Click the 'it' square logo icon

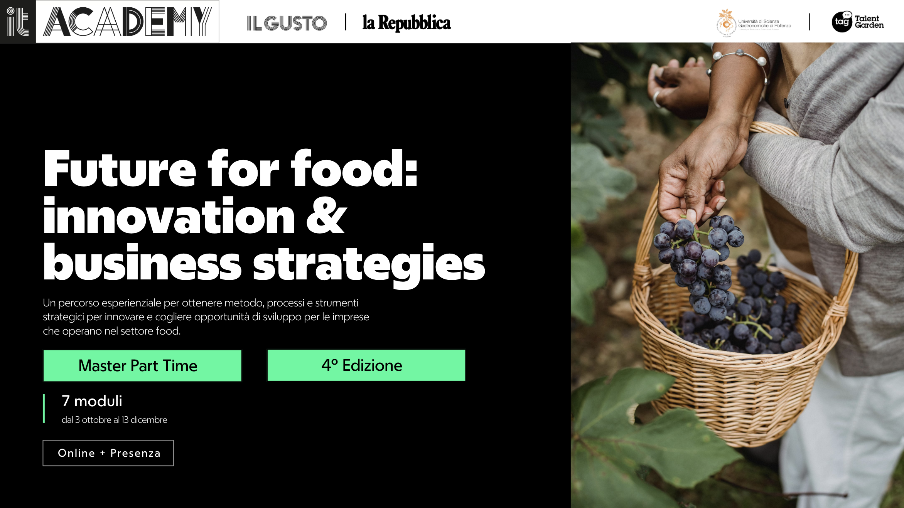click(x=18, y=22)
